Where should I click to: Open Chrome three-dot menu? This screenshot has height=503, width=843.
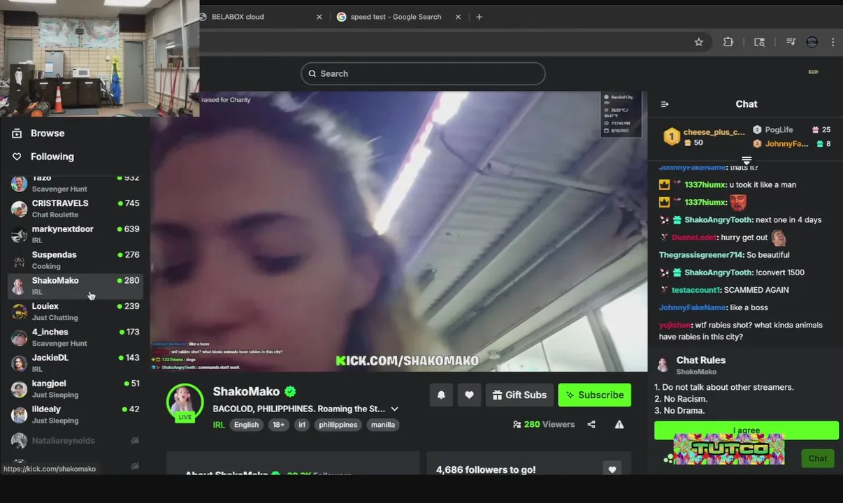(x=833, y=42)
